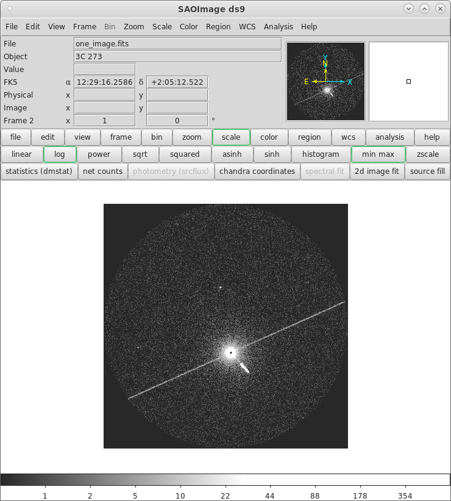Open the Region menu in menu bar
The image size is (451, 501).
(218, 27)
